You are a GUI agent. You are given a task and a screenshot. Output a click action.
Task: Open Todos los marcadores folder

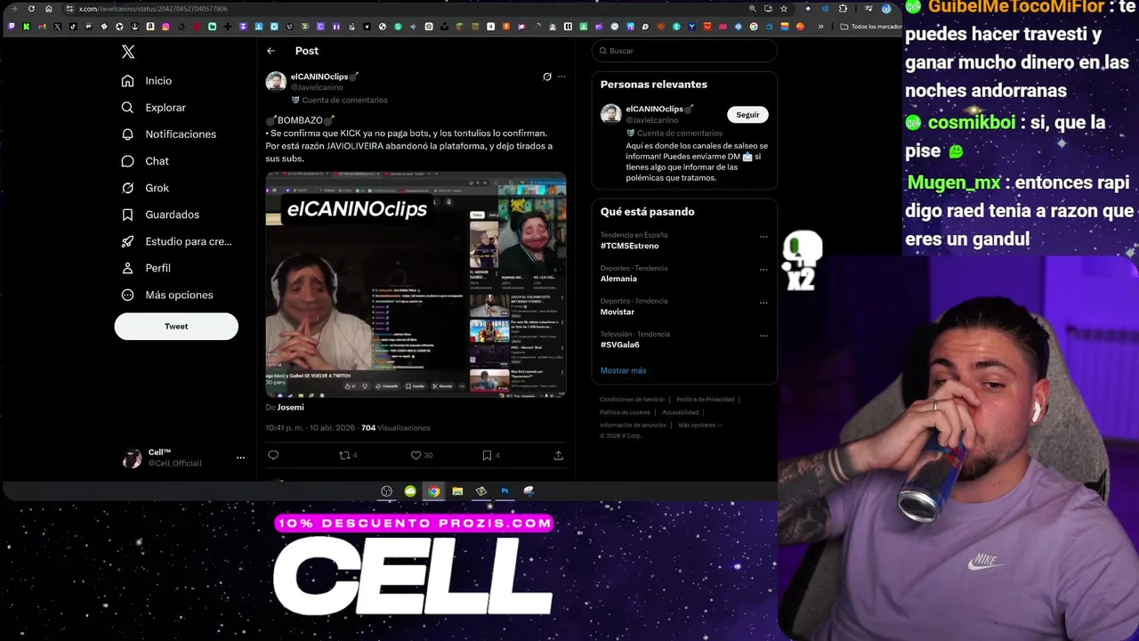click(871, 27)
